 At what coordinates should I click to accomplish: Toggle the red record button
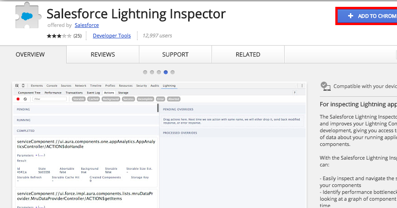pyautogui.click(x=18, y=99)
